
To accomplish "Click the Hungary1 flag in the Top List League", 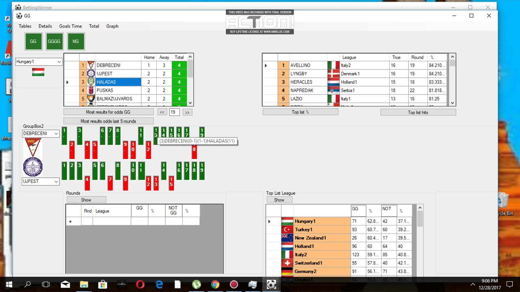I will (x=287, y=221).
